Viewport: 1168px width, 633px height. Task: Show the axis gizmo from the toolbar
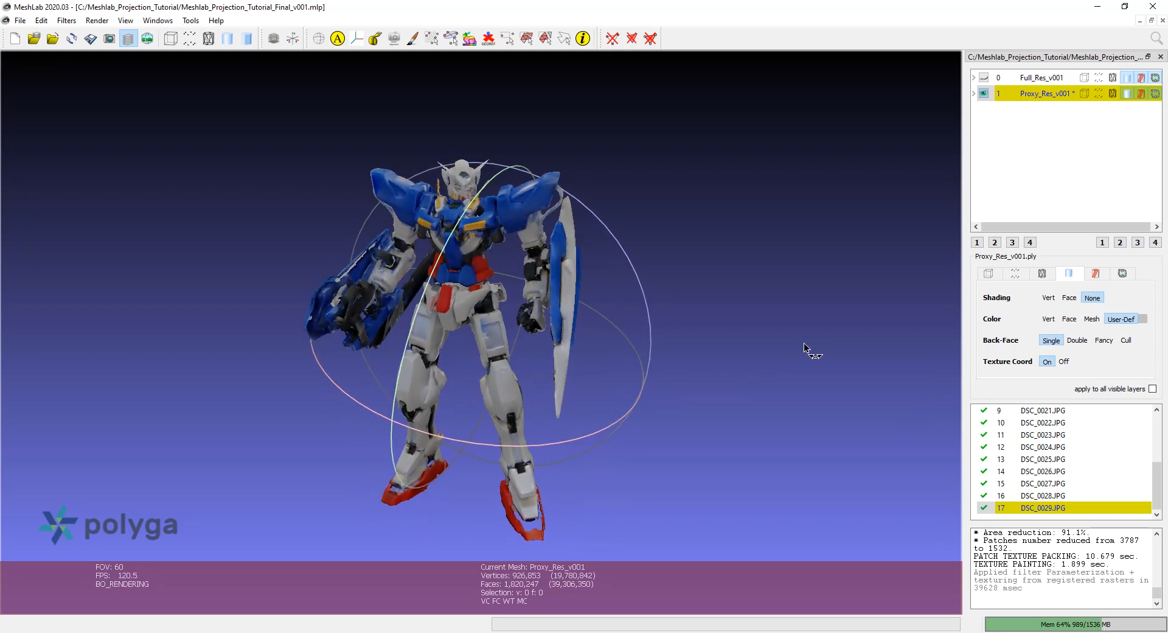point(293,39)
